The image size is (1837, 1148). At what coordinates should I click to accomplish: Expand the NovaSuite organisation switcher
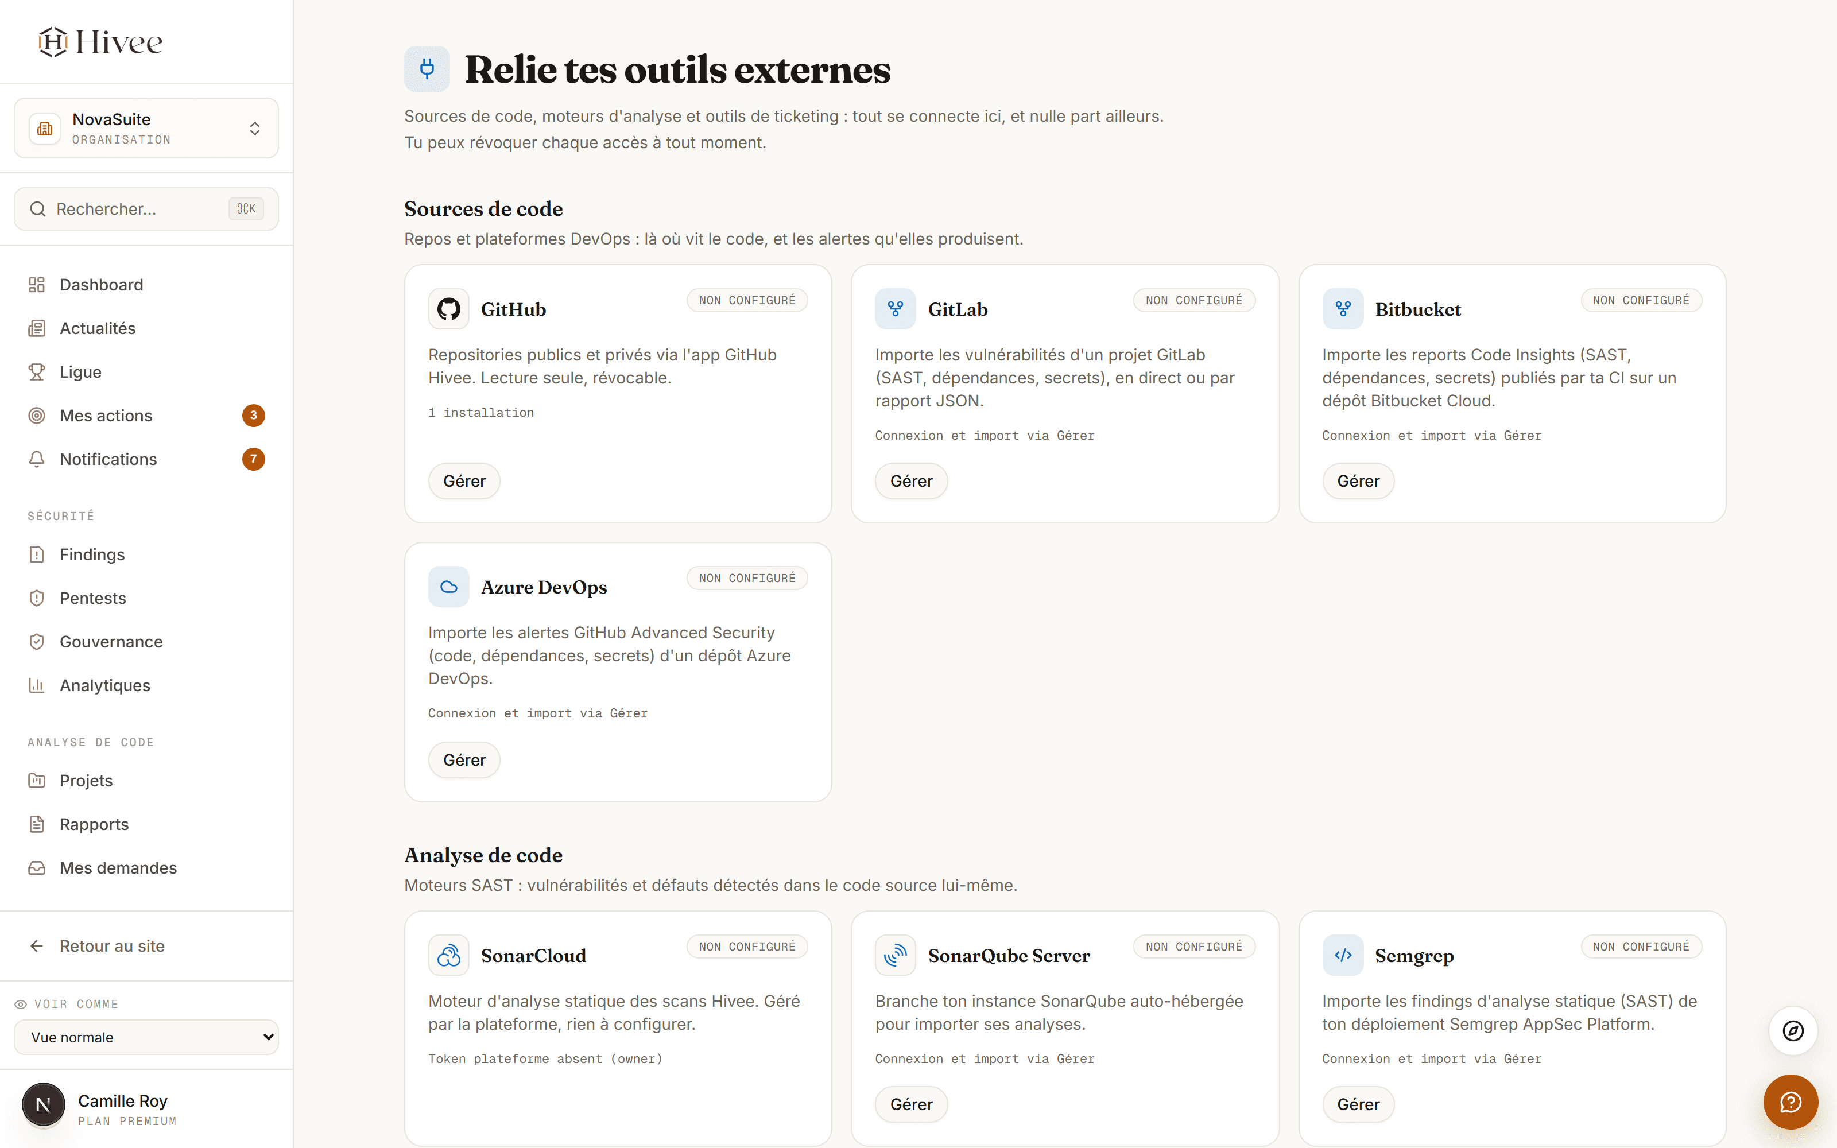tap(146, 129)
